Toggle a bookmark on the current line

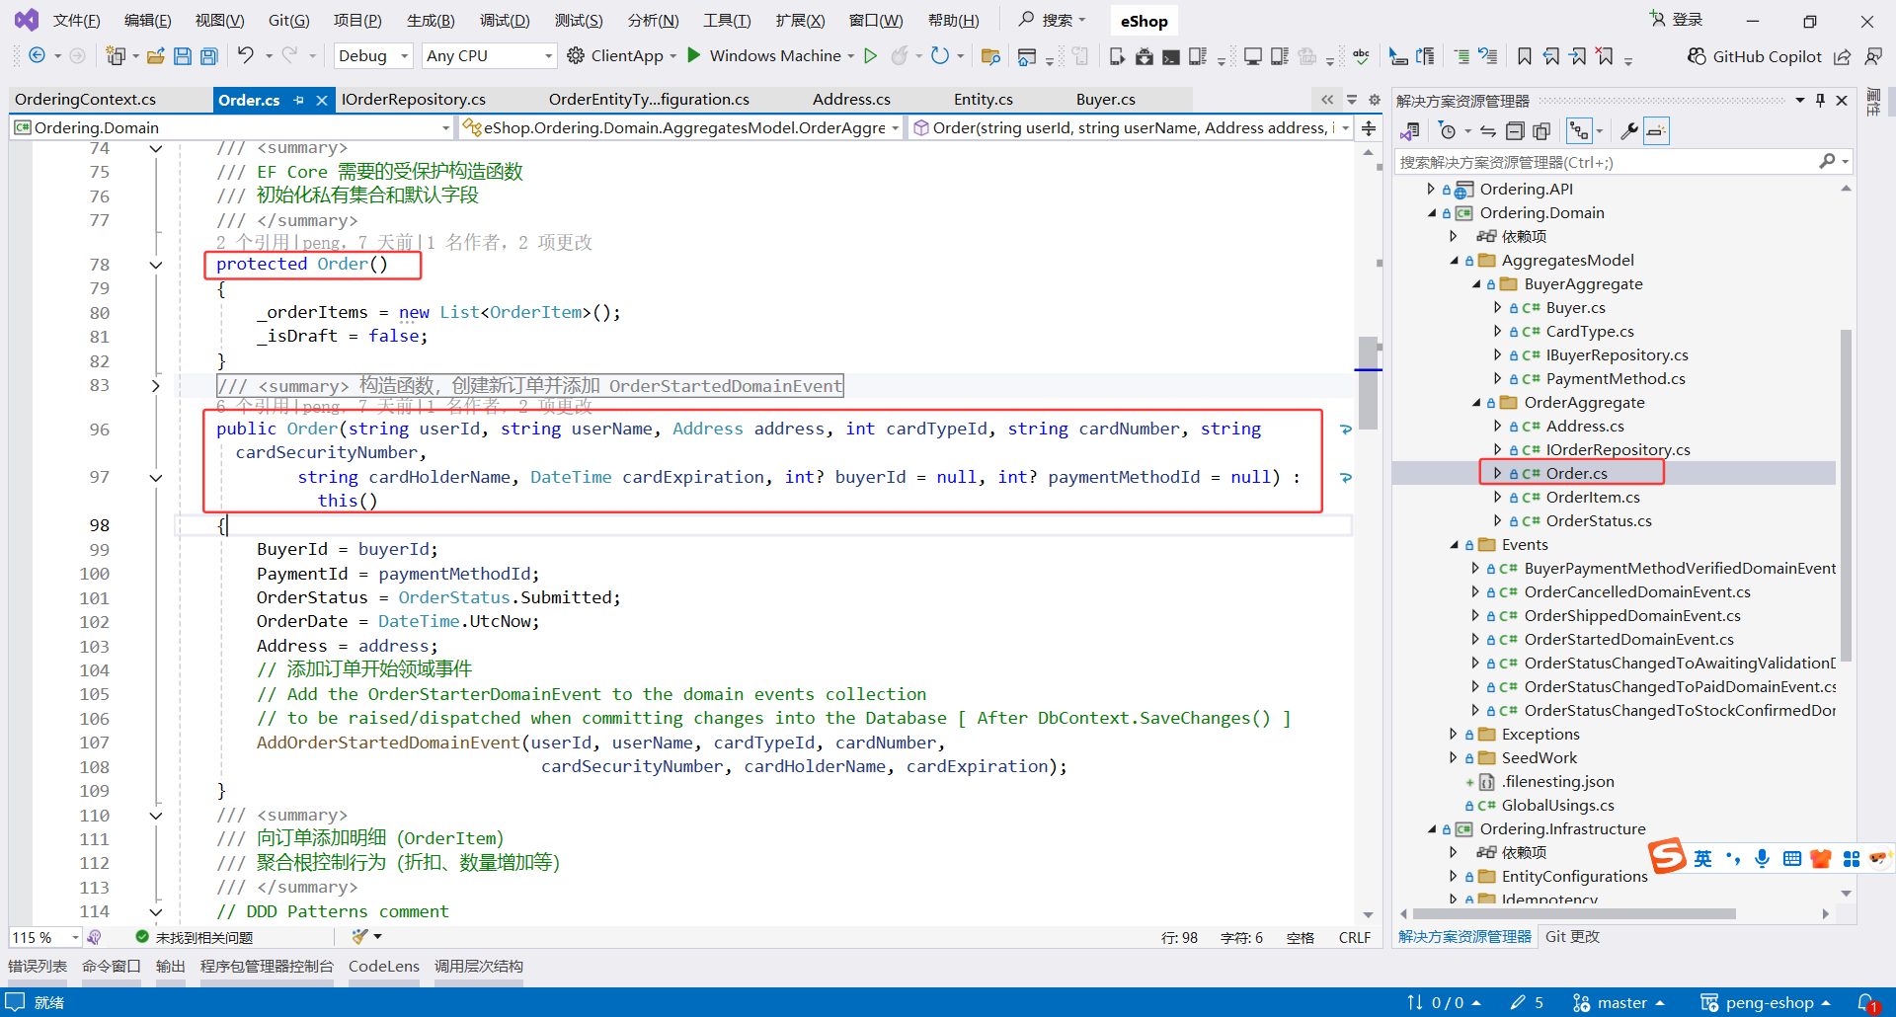[x=1525, y=56]
